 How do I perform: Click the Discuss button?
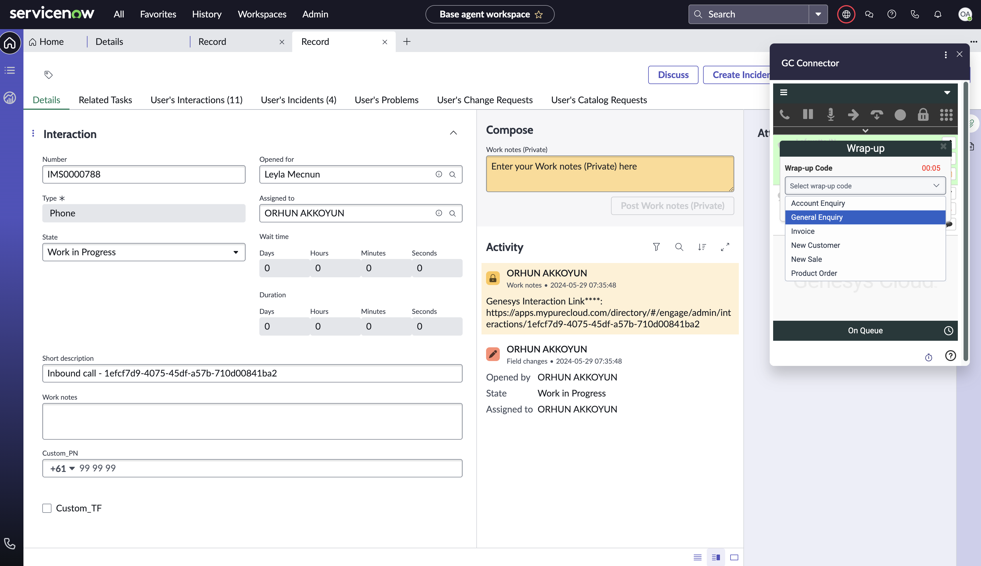click(673, 75)
